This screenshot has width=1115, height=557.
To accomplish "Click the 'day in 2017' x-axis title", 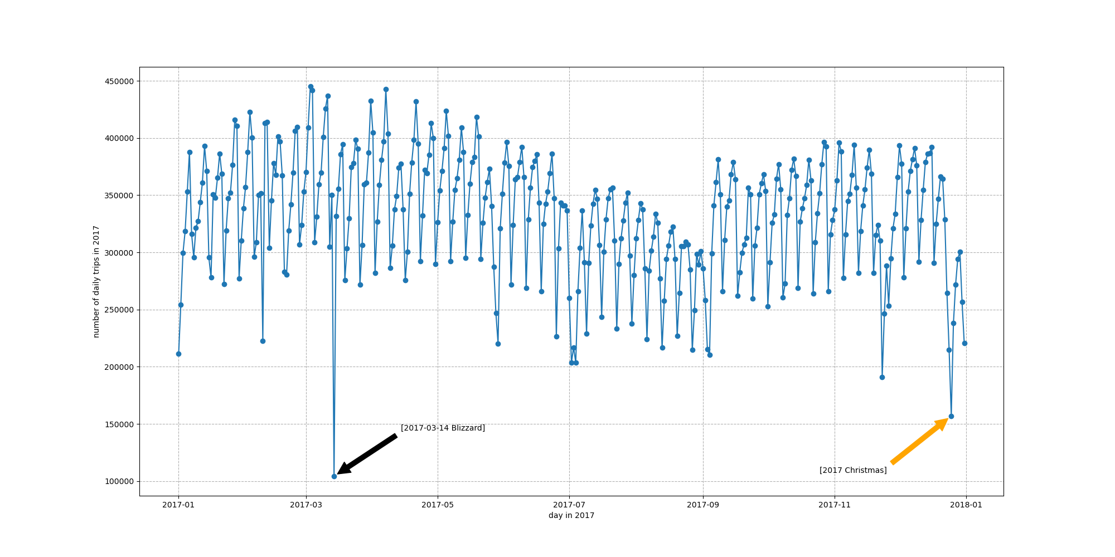I will tap(571, 516).
